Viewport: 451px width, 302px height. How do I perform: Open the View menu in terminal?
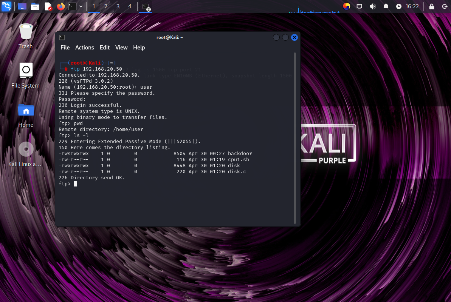121,48
